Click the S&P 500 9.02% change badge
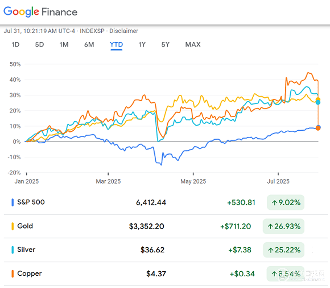The image size is (330, 288). coord(285,202)
